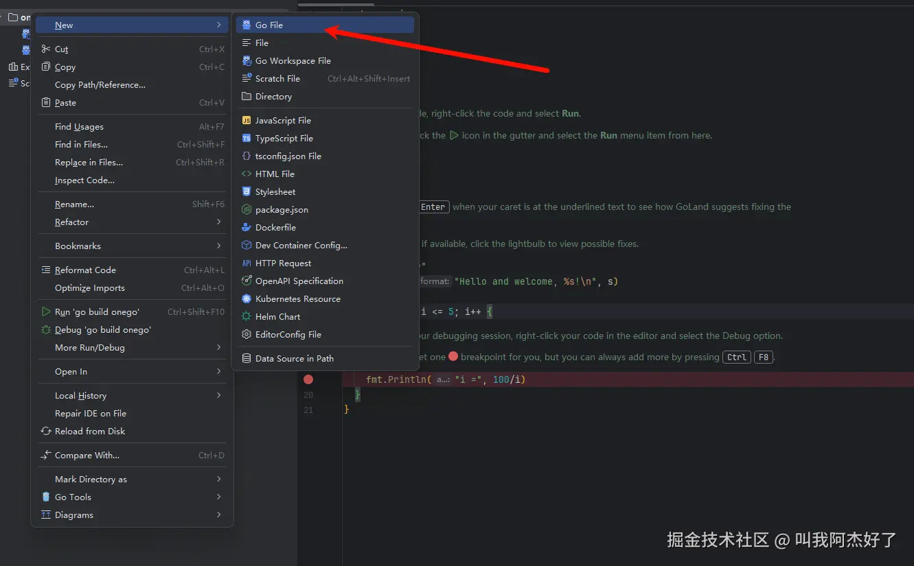
Task: Click the Go Workspace File icon
Action: (x=247, y=60)
